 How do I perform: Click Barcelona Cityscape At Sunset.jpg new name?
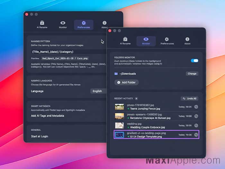tap(150, 118)
